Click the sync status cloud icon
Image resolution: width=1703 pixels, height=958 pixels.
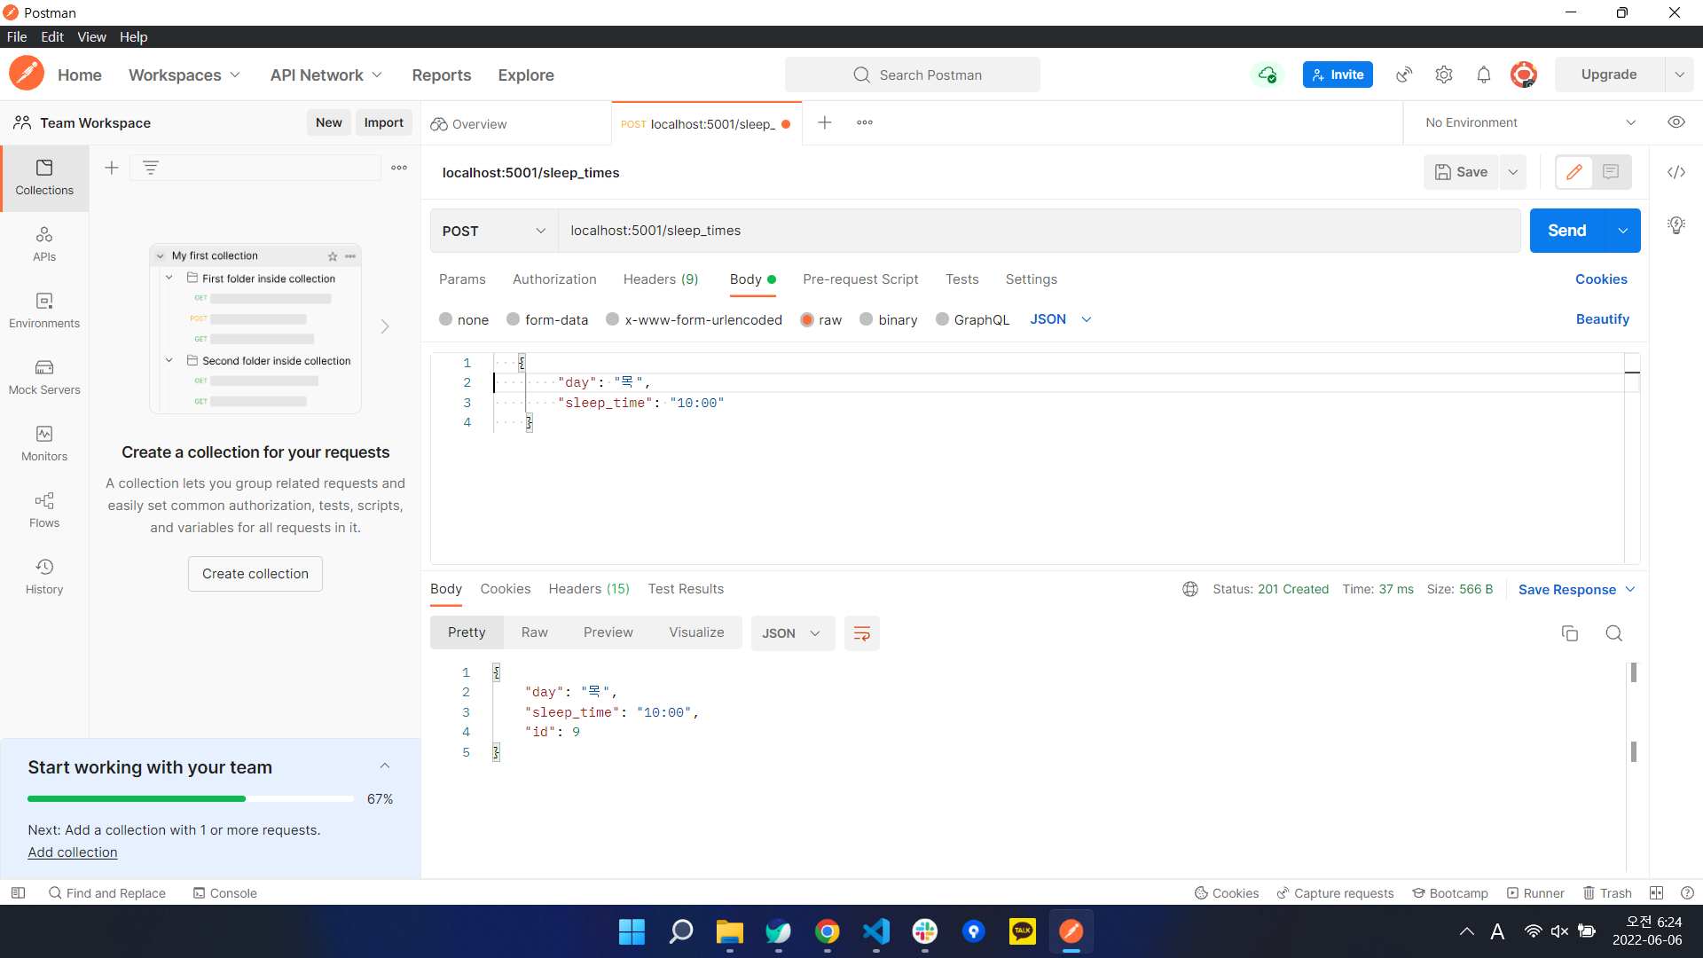click(1267, 75)
